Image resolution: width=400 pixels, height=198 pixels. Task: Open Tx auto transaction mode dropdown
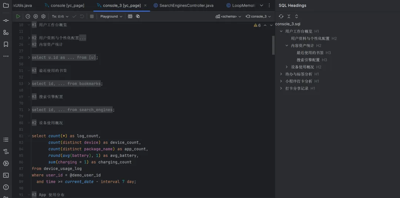pyautogui.click(x=60, y=16)
